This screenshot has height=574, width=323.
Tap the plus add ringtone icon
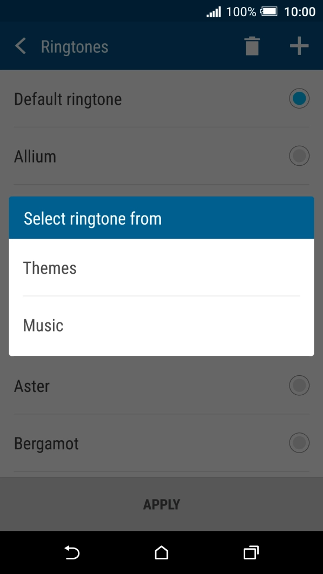299,46
